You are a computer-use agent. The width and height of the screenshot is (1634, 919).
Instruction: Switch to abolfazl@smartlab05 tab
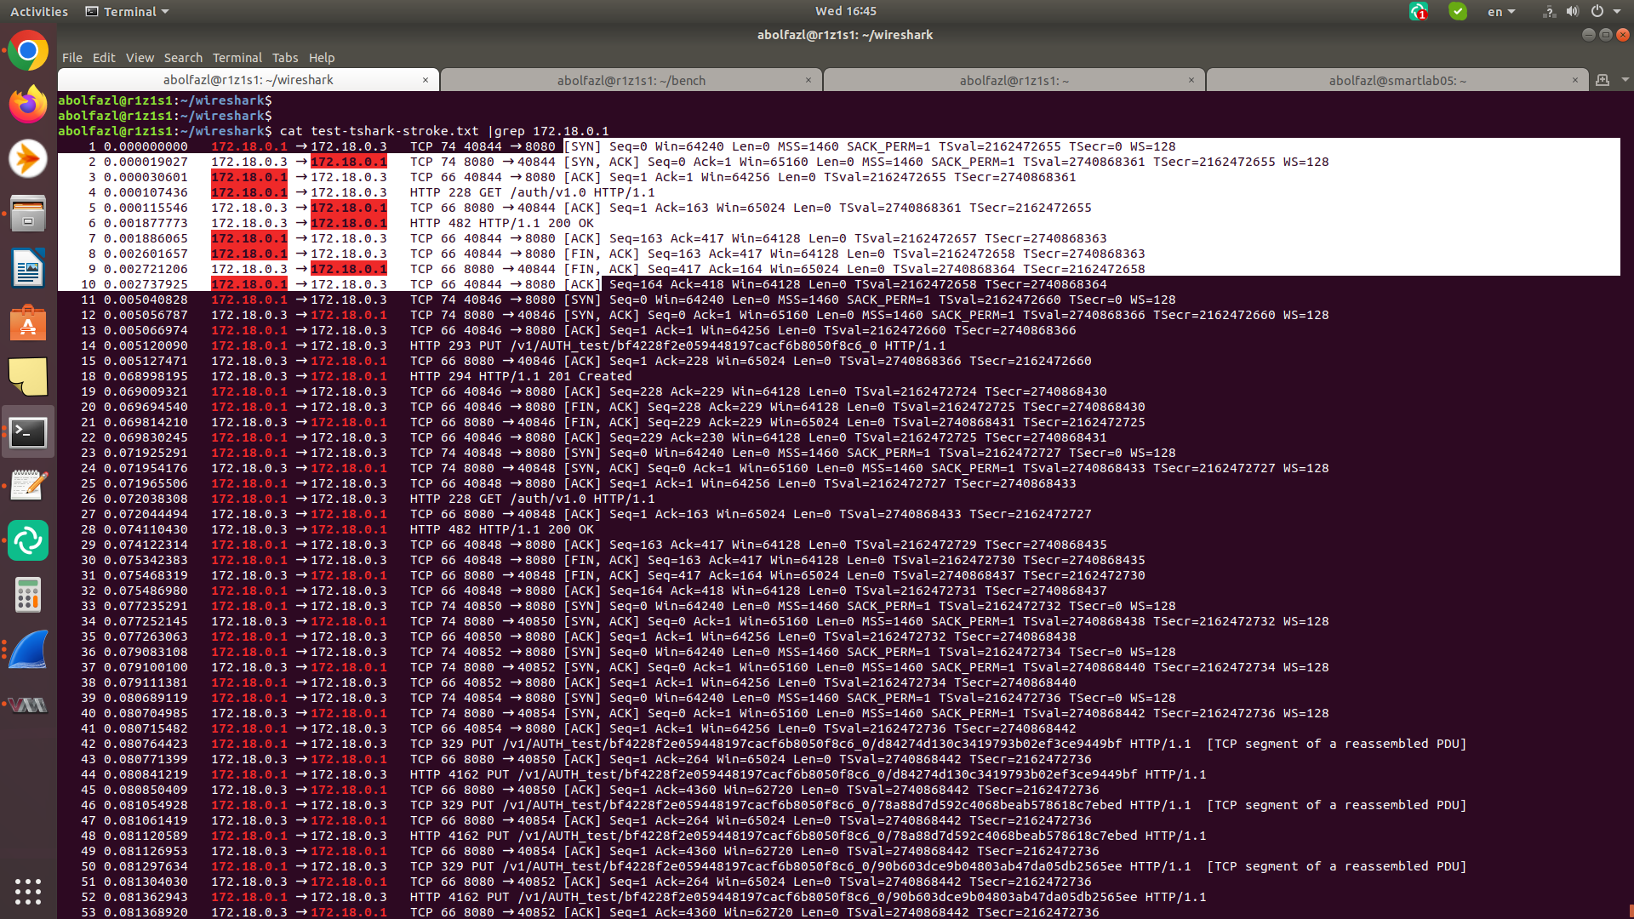(1397, 81)
